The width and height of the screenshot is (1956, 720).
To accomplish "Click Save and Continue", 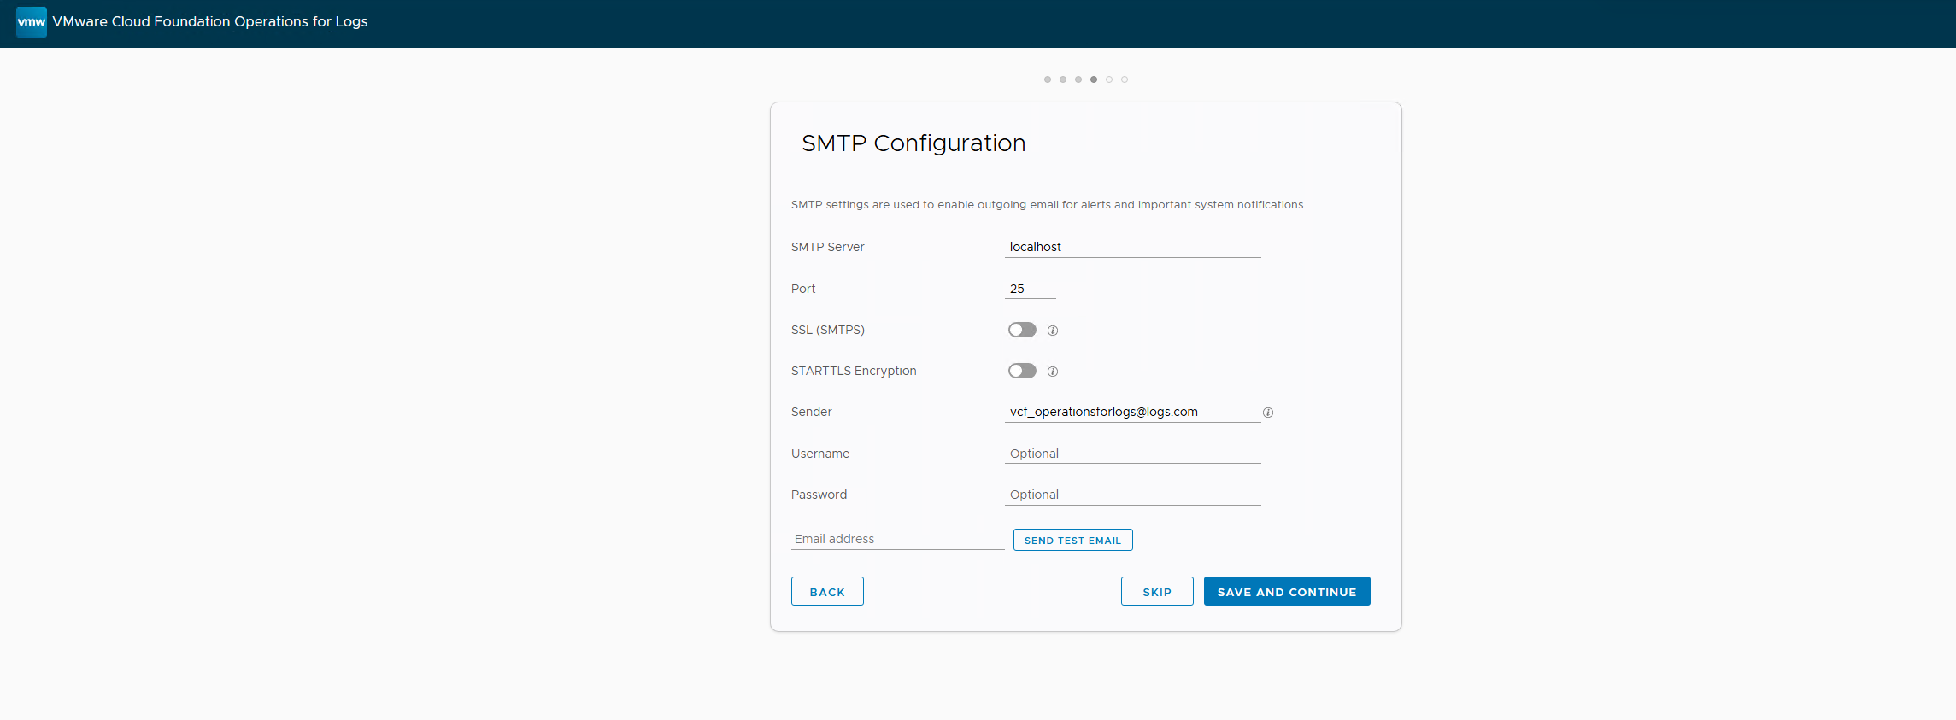I will (1287, 591).
